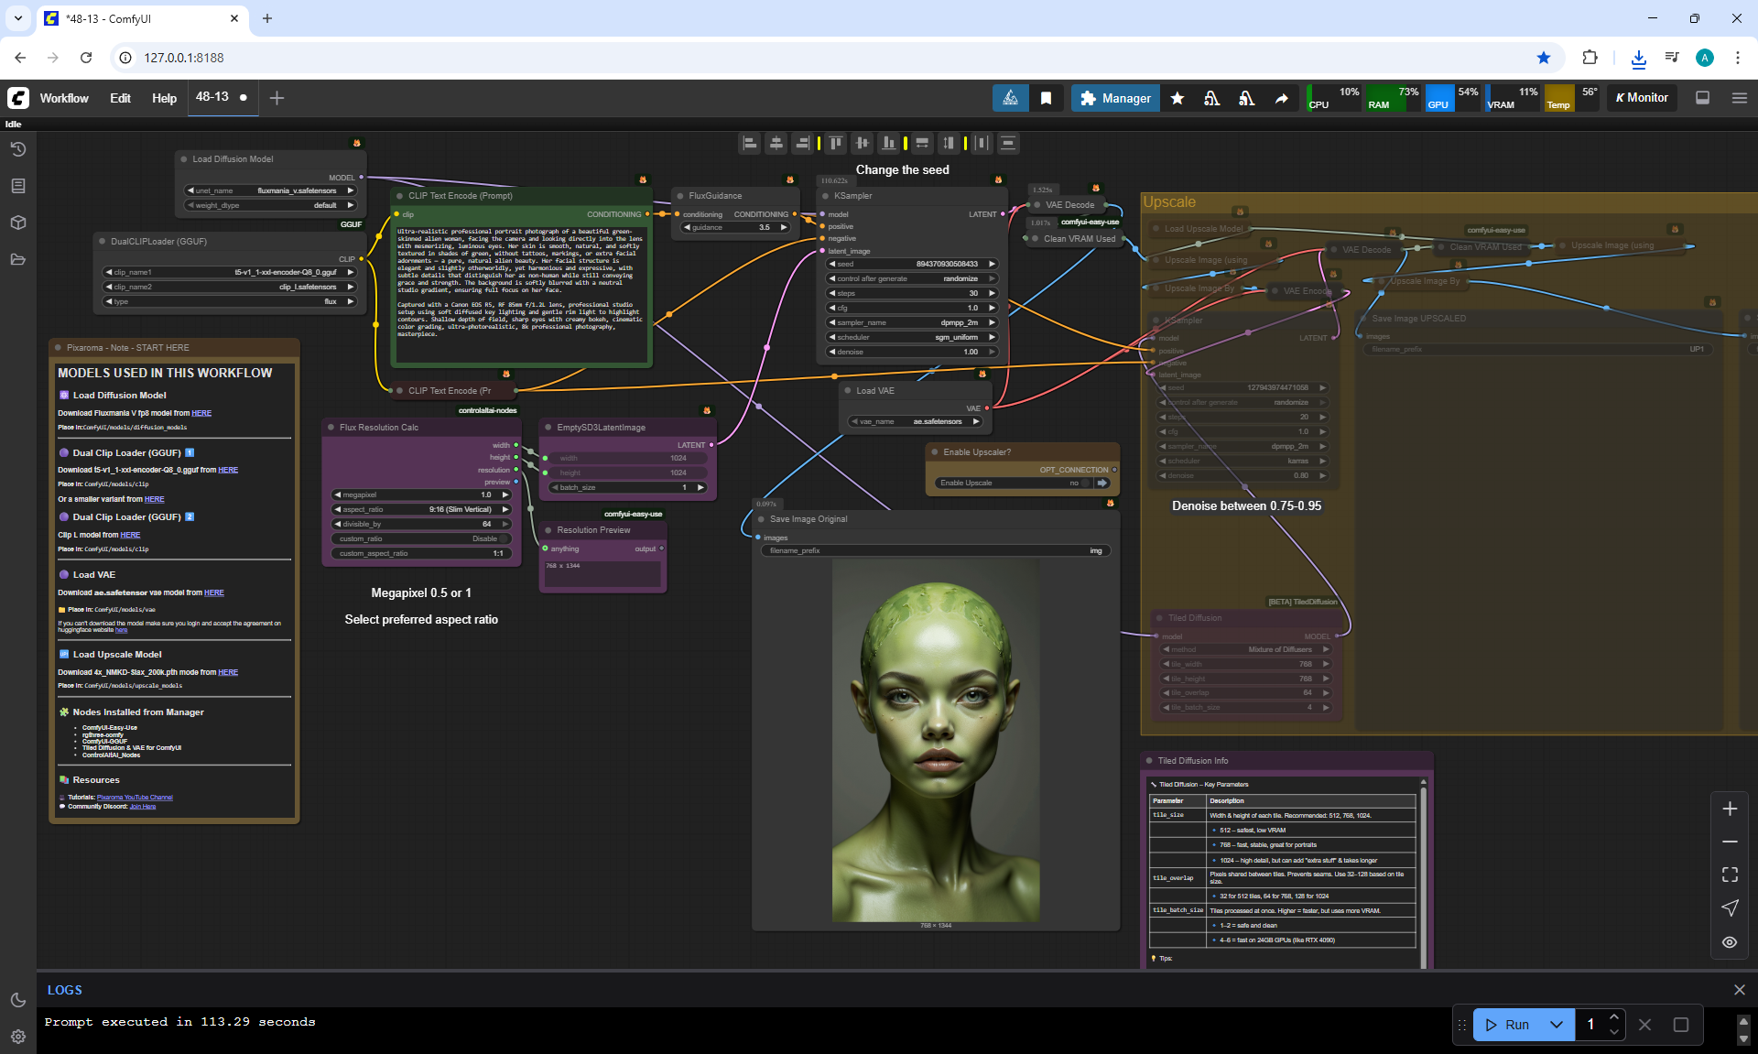Image resolution: width=1758 pixels, height=1054 pixels.
Task: Toggle link visibility eye icon
Action: click(1730, 941)
